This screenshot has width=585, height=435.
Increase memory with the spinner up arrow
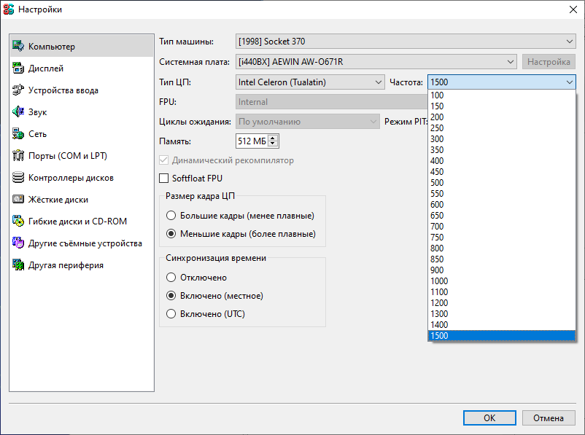(x=273, y=137)
